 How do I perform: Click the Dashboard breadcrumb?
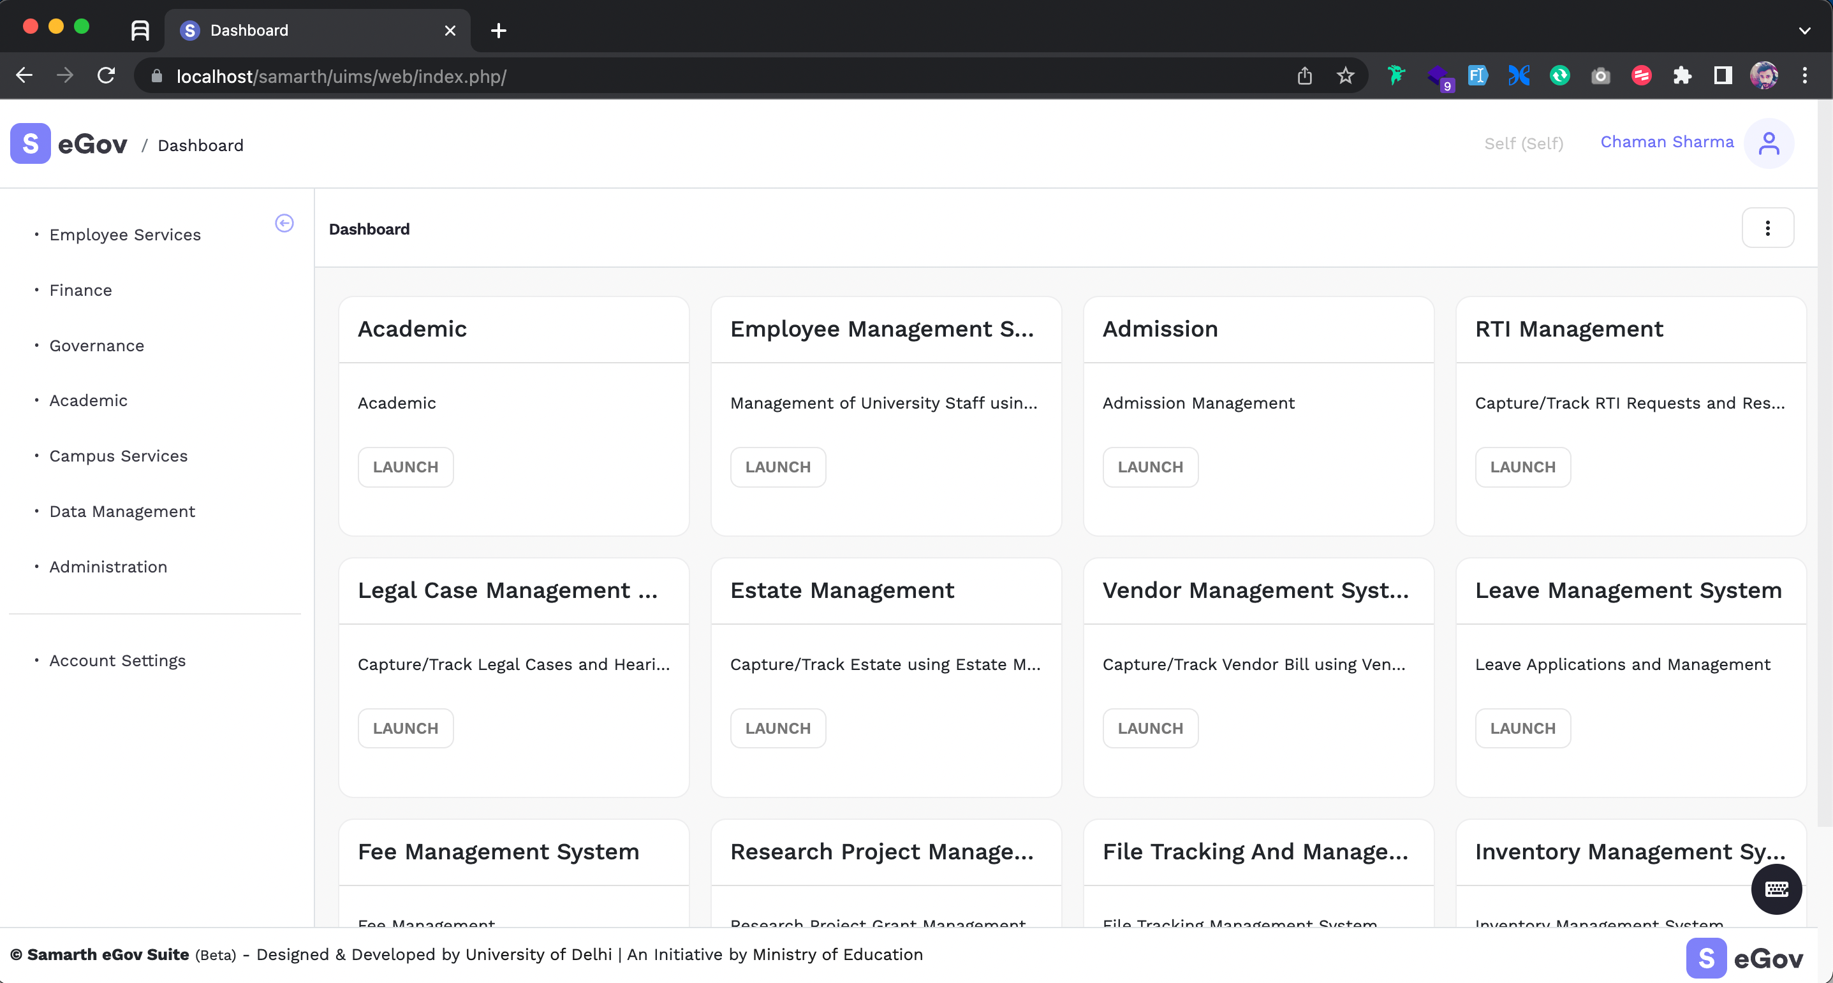201,146
